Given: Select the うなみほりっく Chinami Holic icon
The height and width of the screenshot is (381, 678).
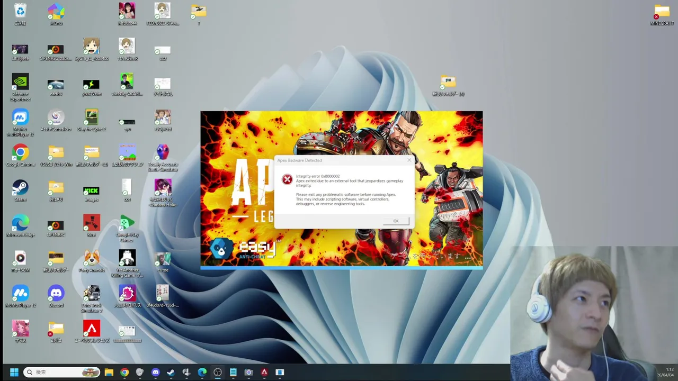Looking at the screenshot, I should (x=163, y=193).
